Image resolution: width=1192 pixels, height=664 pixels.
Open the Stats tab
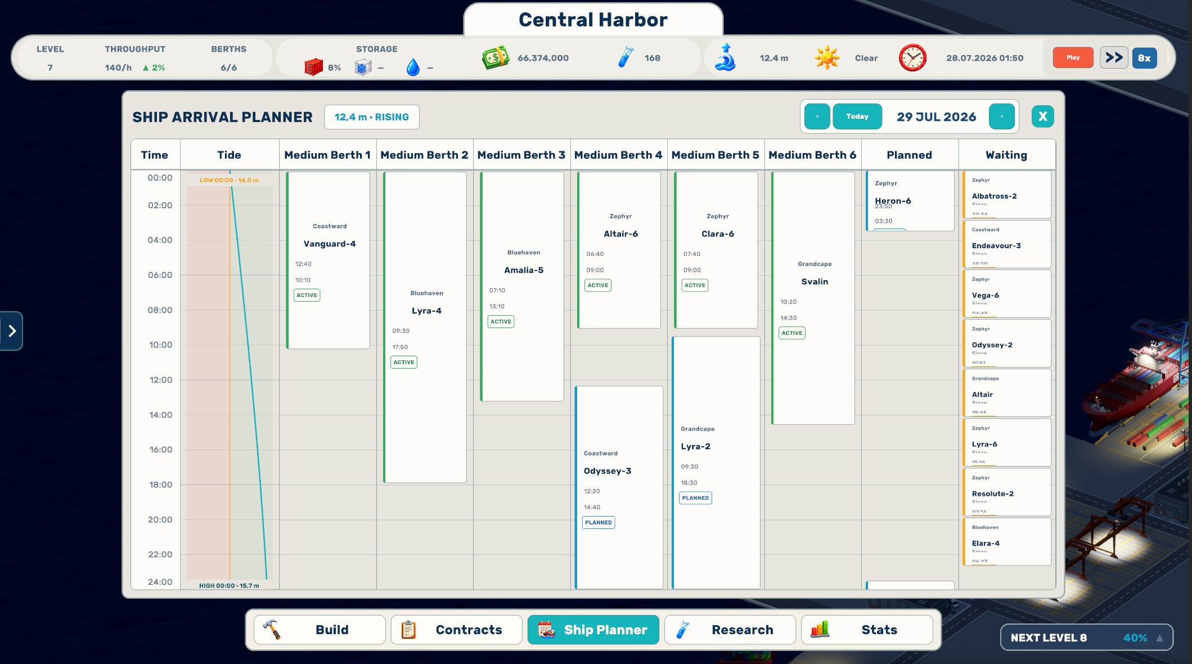coord(867,630)
